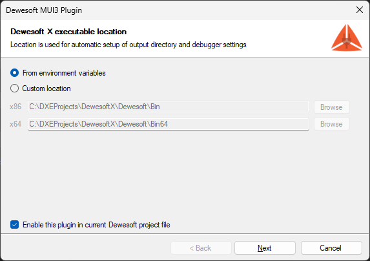Click the Dewesoft X executable location heading
The image size is (370, 261).
(x=68, y=32)
